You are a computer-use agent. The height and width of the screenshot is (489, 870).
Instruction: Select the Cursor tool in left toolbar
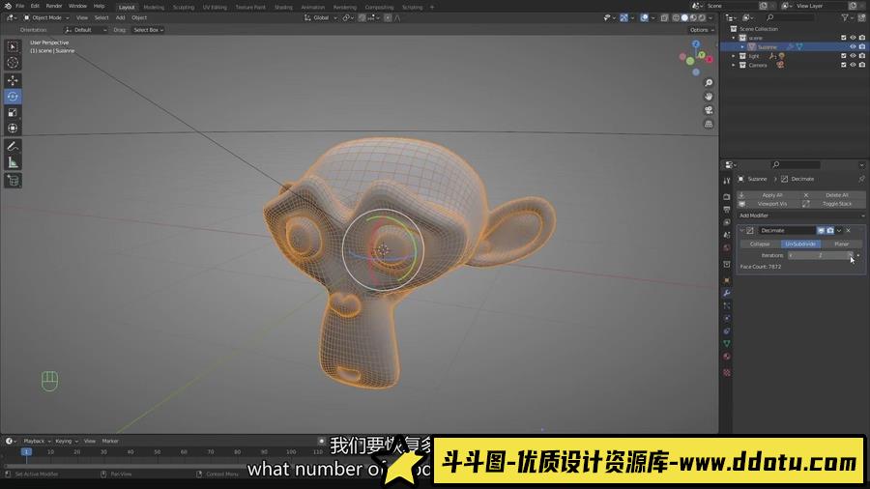13,63
